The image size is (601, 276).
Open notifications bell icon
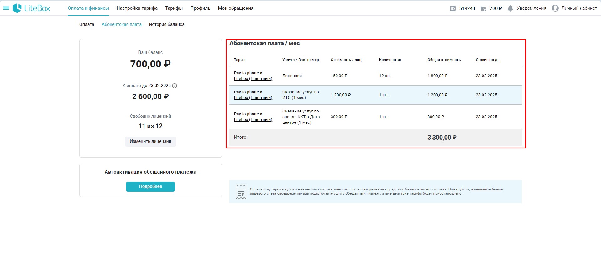click(x=510, y=8)
